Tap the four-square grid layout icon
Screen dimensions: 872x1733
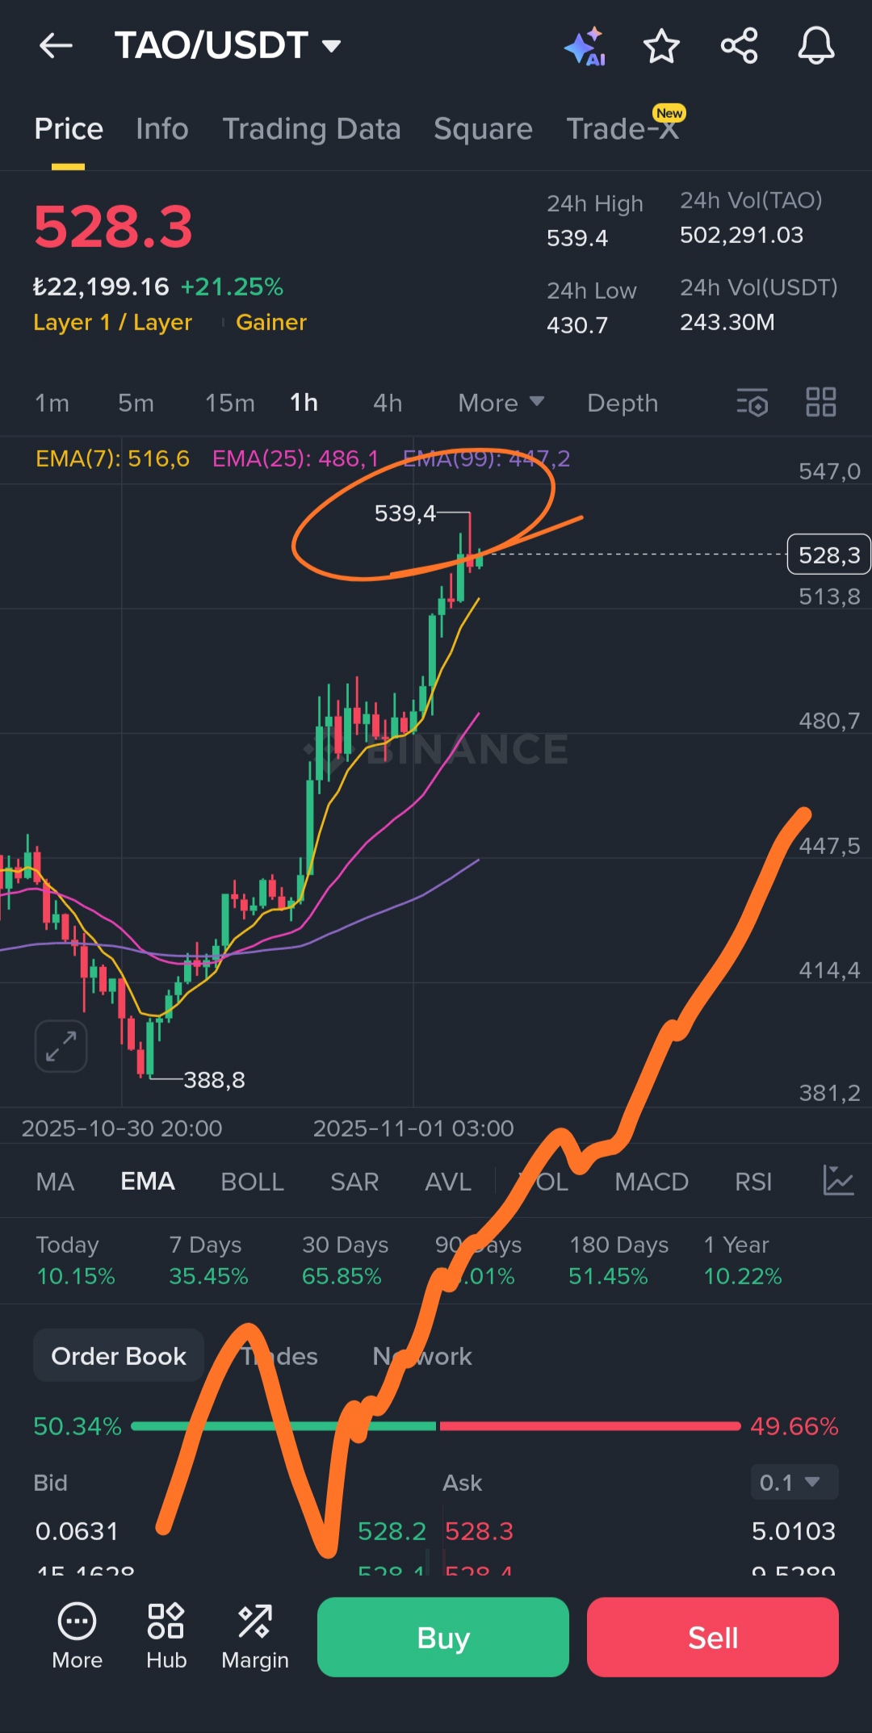[820, 402]
